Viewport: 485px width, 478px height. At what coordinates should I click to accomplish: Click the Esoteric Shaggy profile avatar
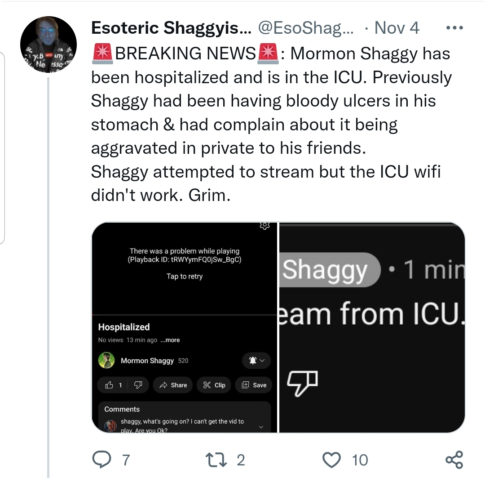[x=48, y=45]
